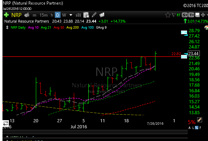Click the color palette icon
The image size is (208, 141).
pos(206,28)
